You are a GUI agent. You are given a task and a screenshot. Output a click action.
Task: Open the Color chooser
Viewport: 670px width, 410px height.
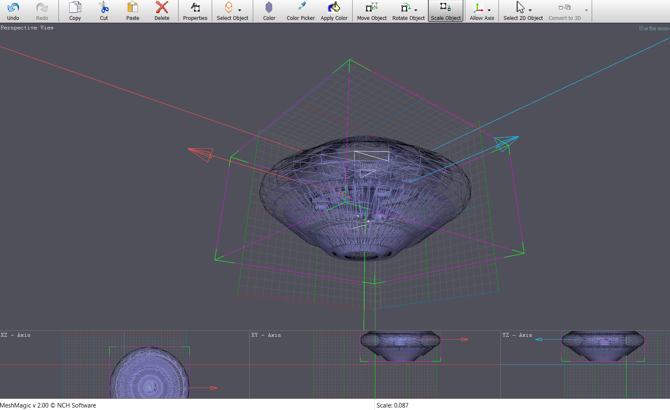point(269,11)
